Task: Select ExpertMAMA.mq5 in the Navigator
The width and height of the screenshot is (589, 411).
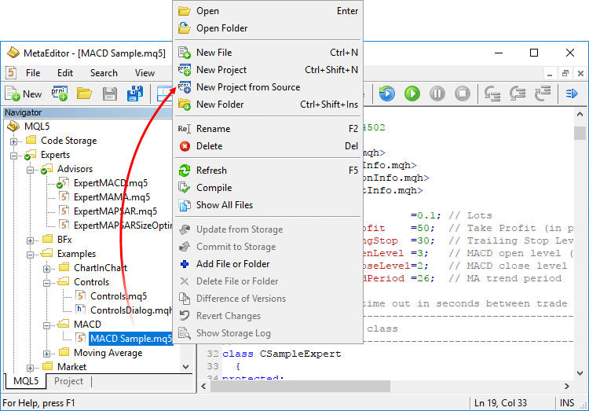Action: pyautogui.click(x=111, y=197)
